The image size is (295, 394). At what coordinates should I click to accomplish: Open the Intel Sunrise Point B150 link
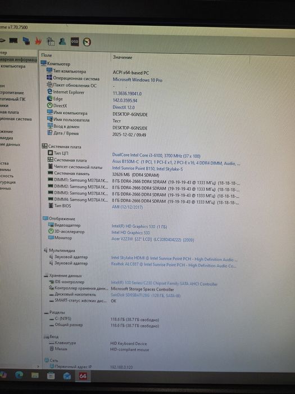point(147,169)
